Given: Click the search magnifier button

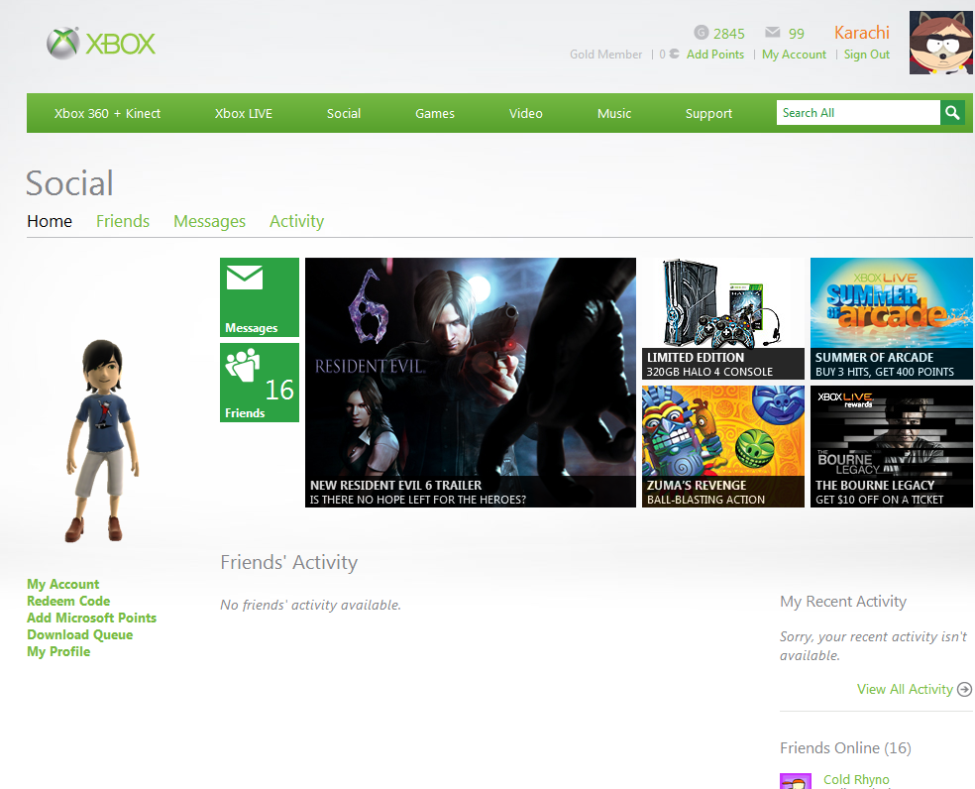Looking at the screenshot, I should [952, 113].
